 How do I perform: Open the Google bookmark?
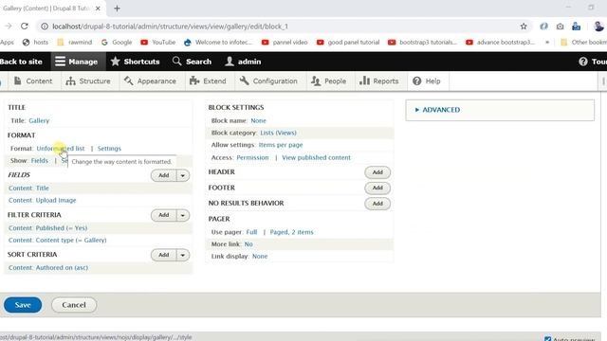117,42
